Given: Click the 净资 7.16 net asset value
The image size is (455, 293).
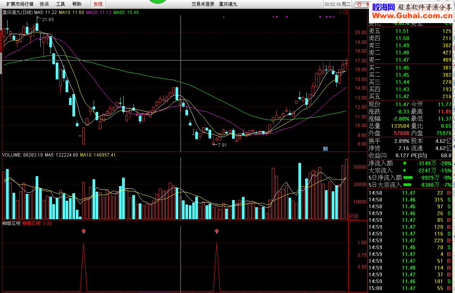Looking at the screenshot, I should (x=404, y=148).
